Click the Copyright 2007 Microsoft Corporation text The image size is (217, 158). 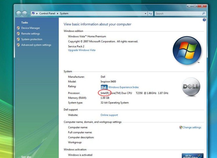pyautogui.click(x=103, y=41)
